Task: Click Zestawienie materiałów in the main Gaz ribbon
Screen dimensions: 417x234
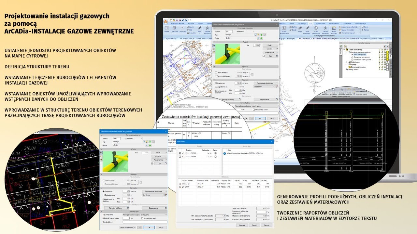Action: pos(349,27)
